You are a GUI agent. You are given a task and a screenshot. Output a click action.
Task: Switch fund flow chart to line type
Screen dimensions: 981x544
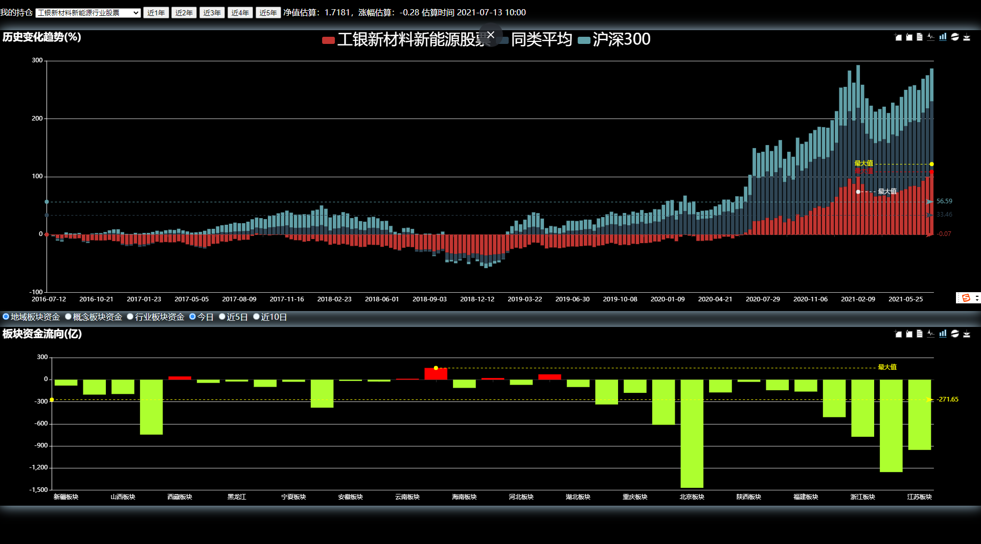931,334
